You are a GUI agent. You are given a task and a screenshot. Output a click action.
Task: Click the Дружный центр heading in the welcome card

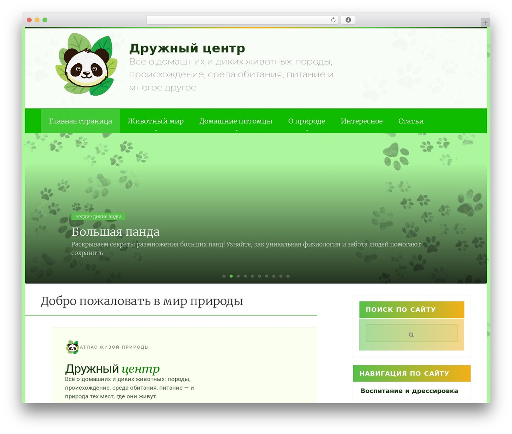(x=112, y=368)
